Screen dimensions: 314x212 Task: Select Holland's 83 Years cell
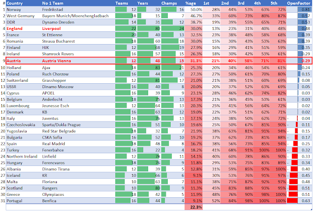[149, 68]
